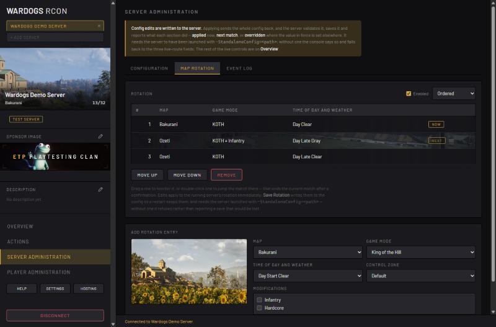Click the main panel vertical scrollbar
This screenshot has height=327, width=496.
[x=493, y=143]
